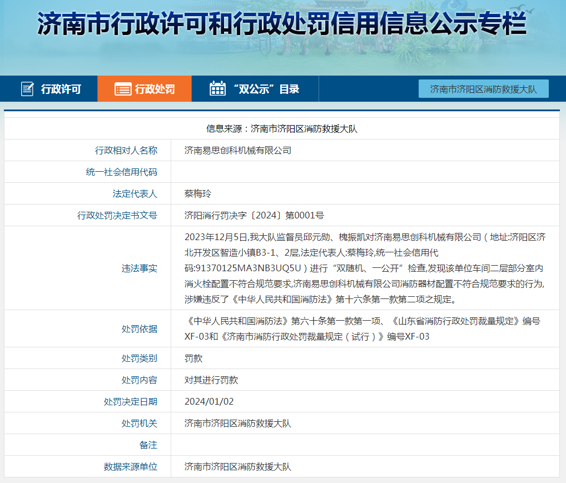The image size is (566, 483).
Task: Click the 违法事实 description text
Action: (x=365, y=268)
